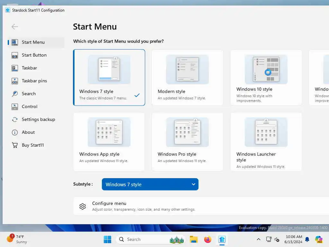The width and height of the screenshot is (329, 247).
Task: Open the notification bell icon
Action: click(x=307, y=239)
